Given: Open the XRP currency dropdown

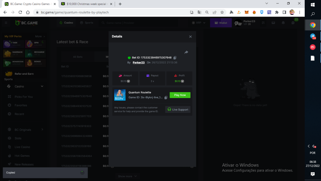Looking at the screenshot, I should pos(198,23).
